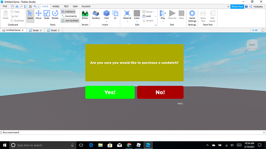Click the Resume button

(172, 15)
